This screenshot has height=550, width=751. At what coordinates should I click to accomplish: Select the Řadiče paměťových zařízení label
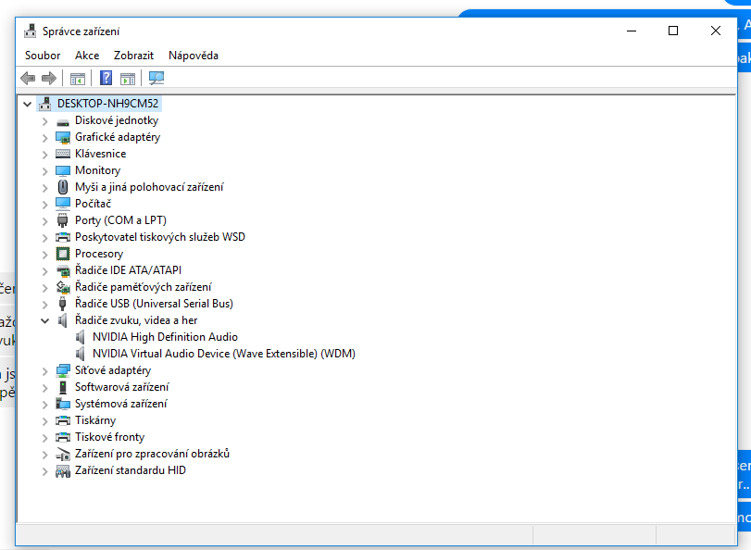(144, 287)
